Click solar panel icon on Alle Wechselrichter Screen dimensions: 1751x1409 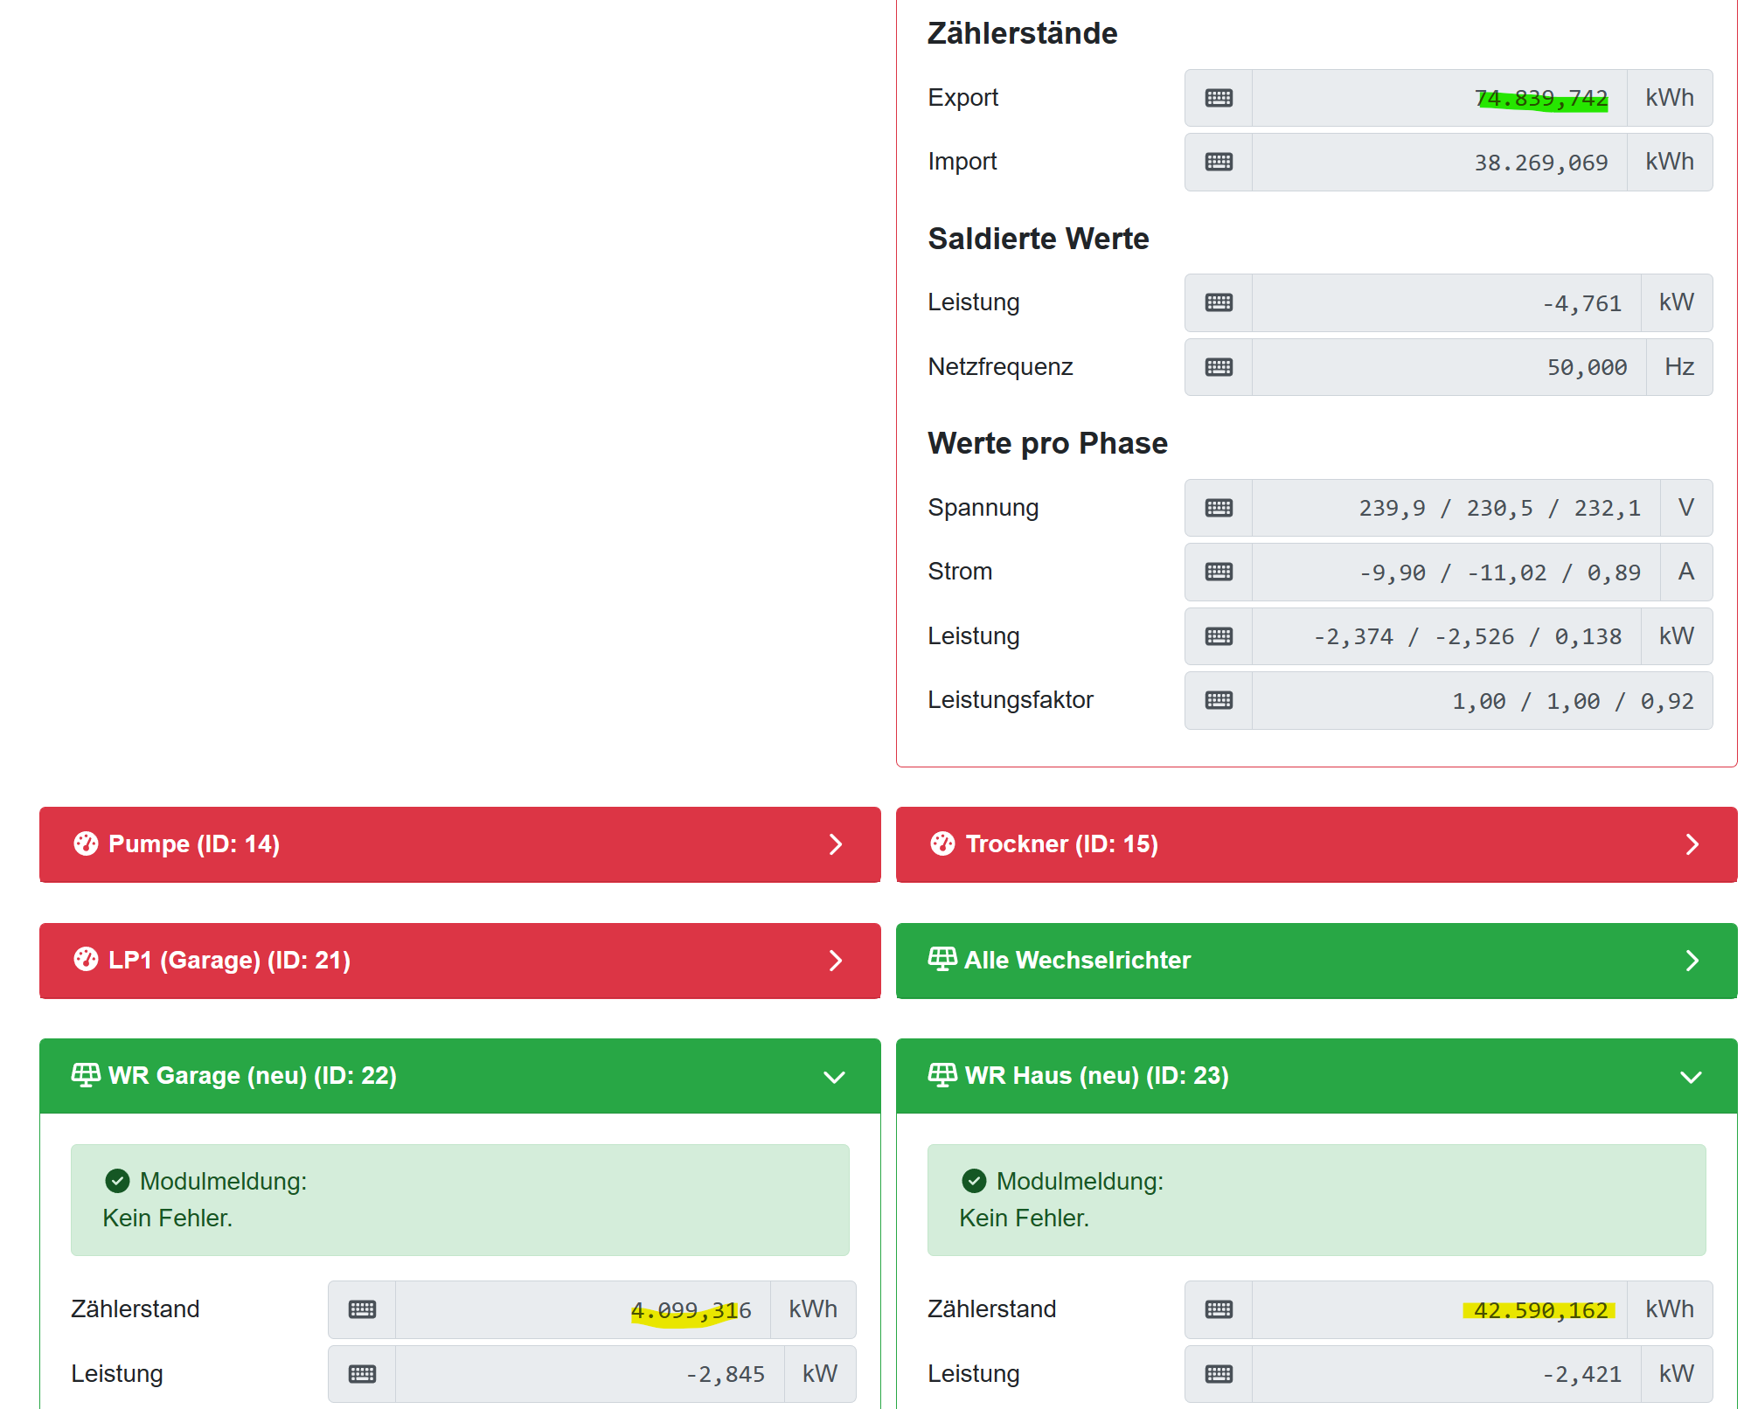[x=942, y=959]
